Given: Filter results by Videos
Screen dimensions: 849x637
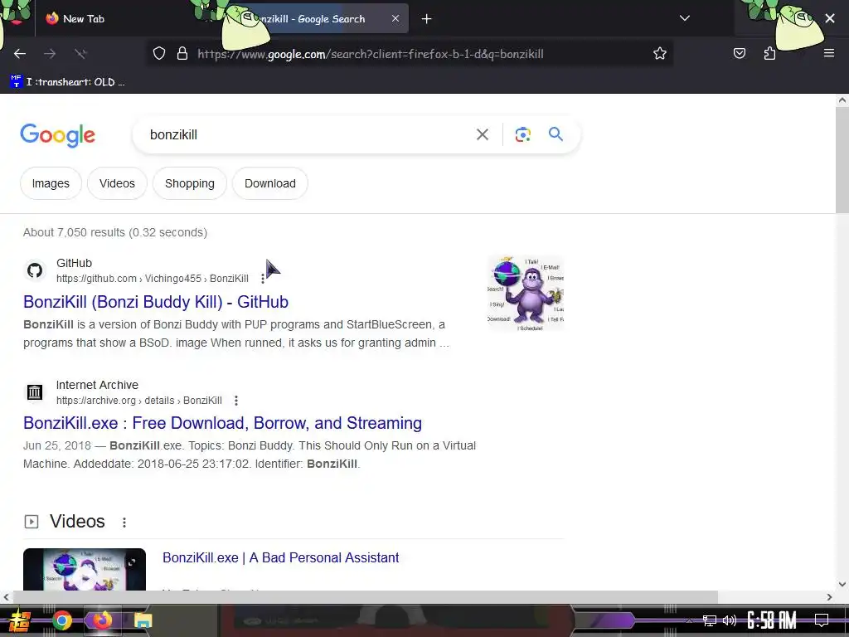Looking at the screenshot, I should pos(117,183).
